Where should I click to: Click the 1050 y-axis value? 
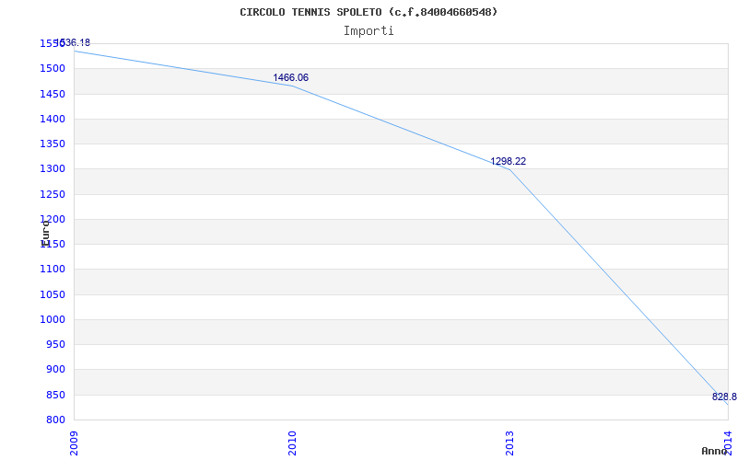(x=53, y=294)
